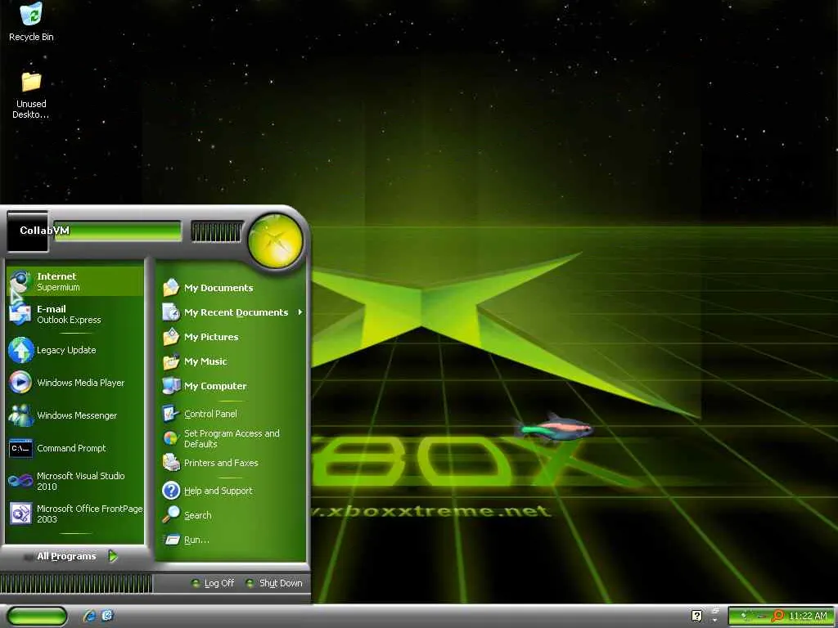Click the orange magnifier tray icon

point(777,617)
